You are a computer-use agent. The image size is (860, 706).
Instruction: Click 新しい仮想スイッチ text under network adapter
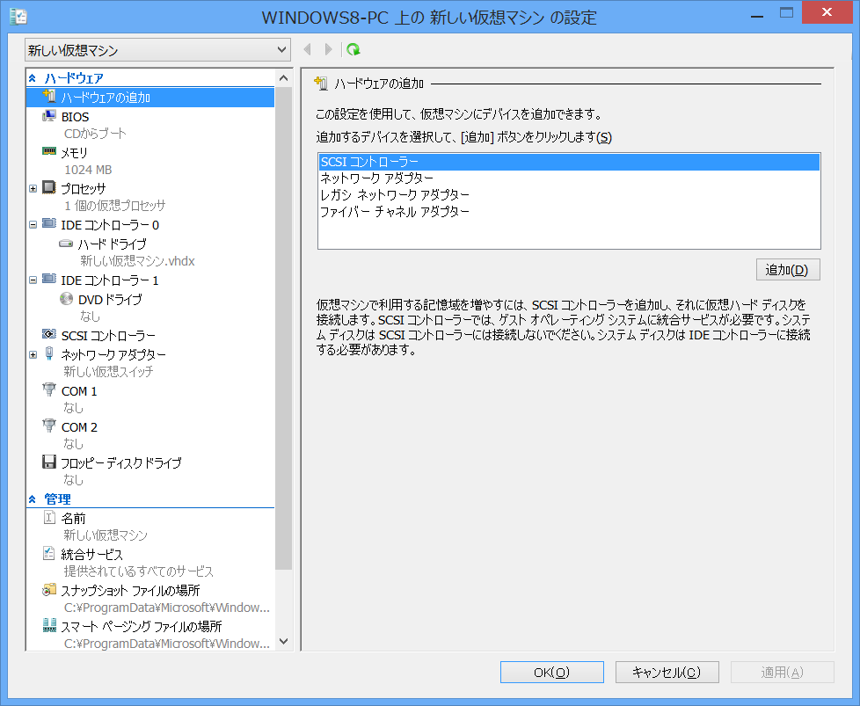(x=108, y=372)
